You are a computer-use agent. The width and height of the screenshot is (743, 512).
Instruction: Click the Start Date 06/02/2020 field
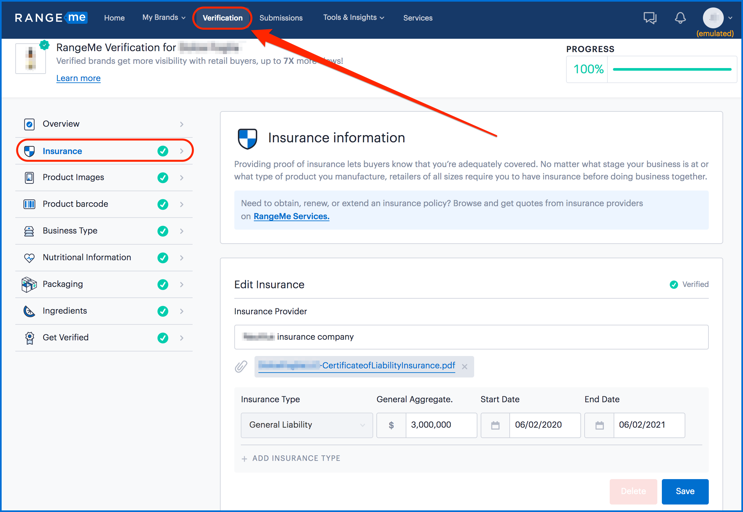click(545, 425)
